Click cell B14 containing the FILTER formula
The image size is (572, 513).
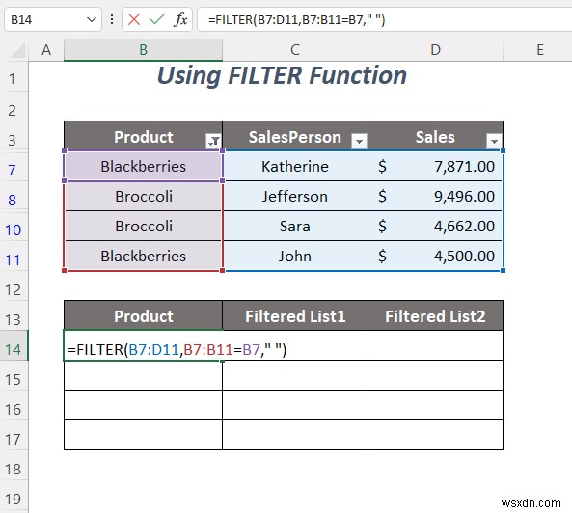(143, 345)
